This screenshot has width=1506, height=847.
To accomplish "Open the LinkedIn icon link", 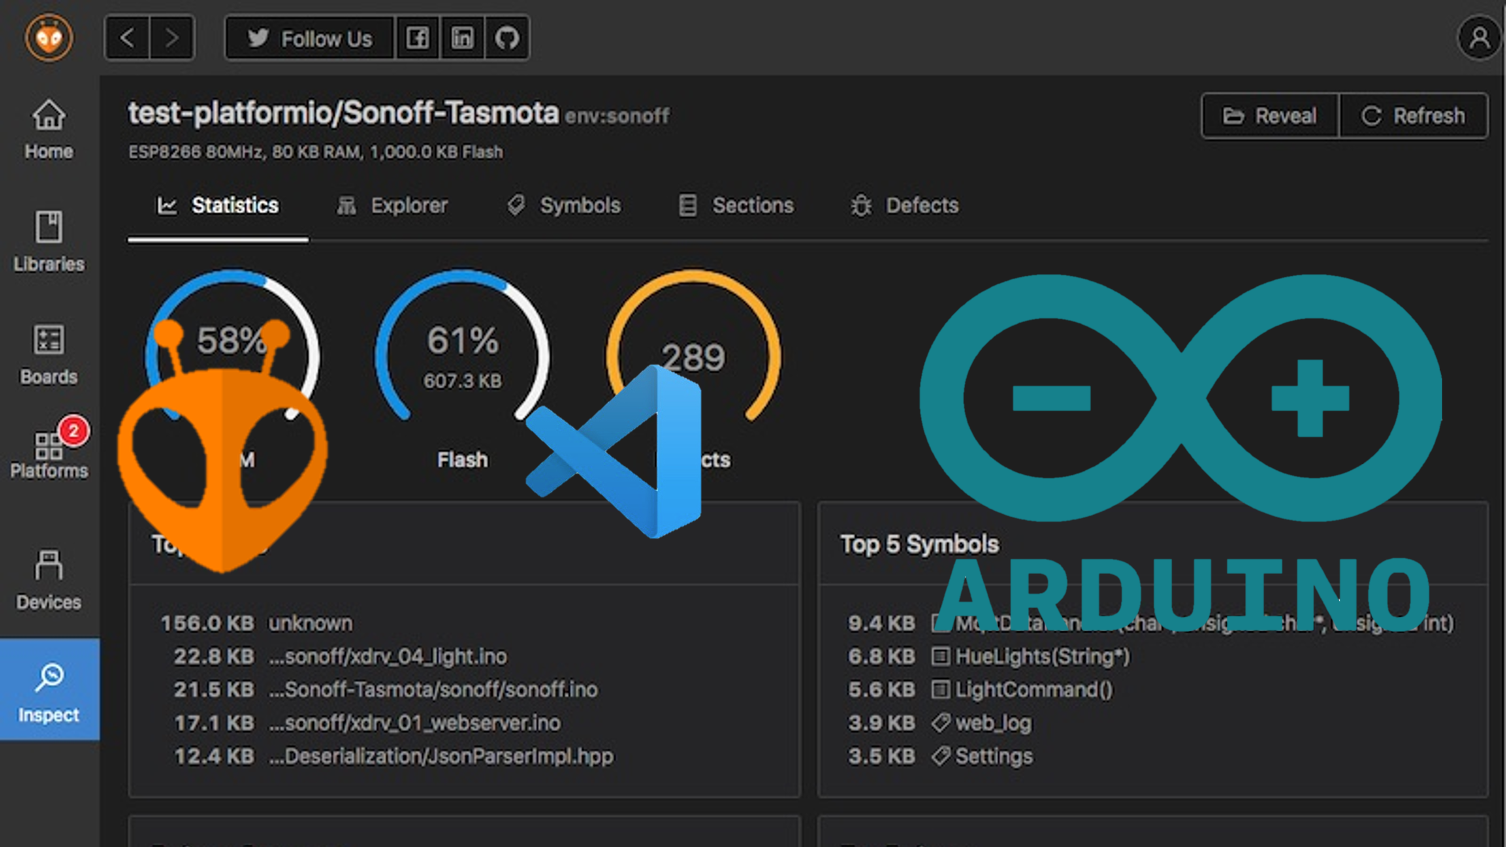I will tap(462, 39).
